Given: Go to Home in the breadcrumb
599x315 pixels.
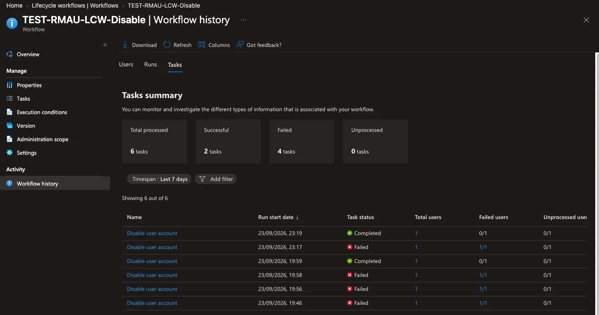Looking at the screenshot, I should [x=14, y=5].
